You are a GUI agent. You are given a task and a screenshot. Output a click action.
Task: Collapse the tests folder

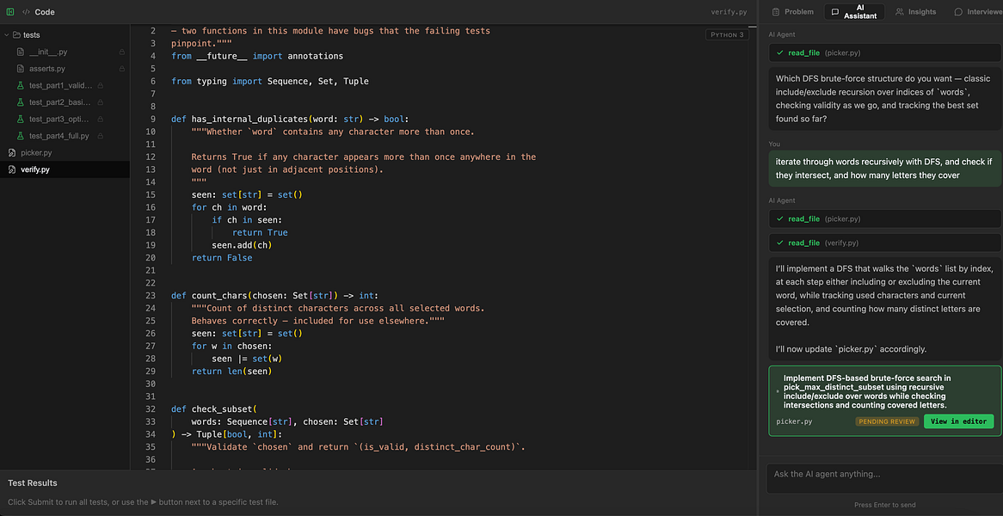[6, 35]
